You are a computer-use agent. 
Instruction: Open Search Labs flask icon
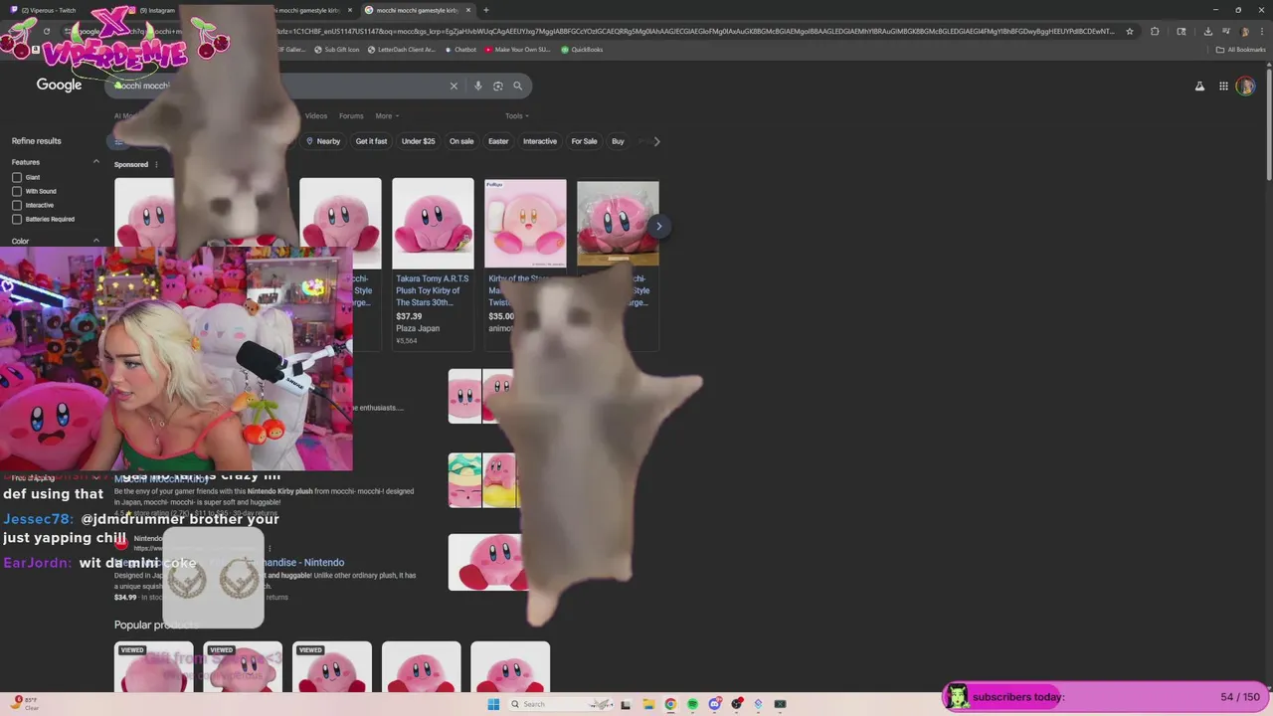pyautogui.click(x=1199, y=87)
